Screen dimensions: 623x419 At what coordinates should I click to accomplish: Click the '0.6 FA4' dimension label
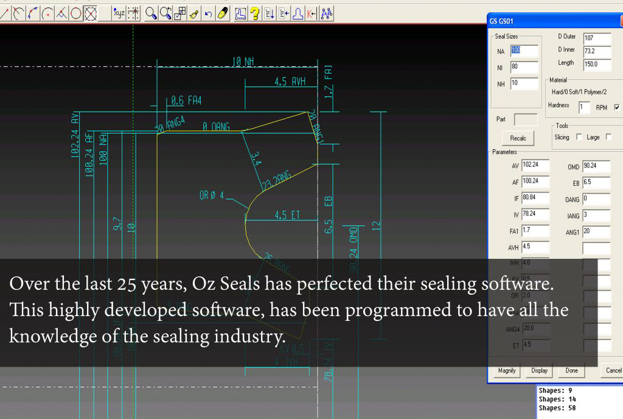[186, 100]
